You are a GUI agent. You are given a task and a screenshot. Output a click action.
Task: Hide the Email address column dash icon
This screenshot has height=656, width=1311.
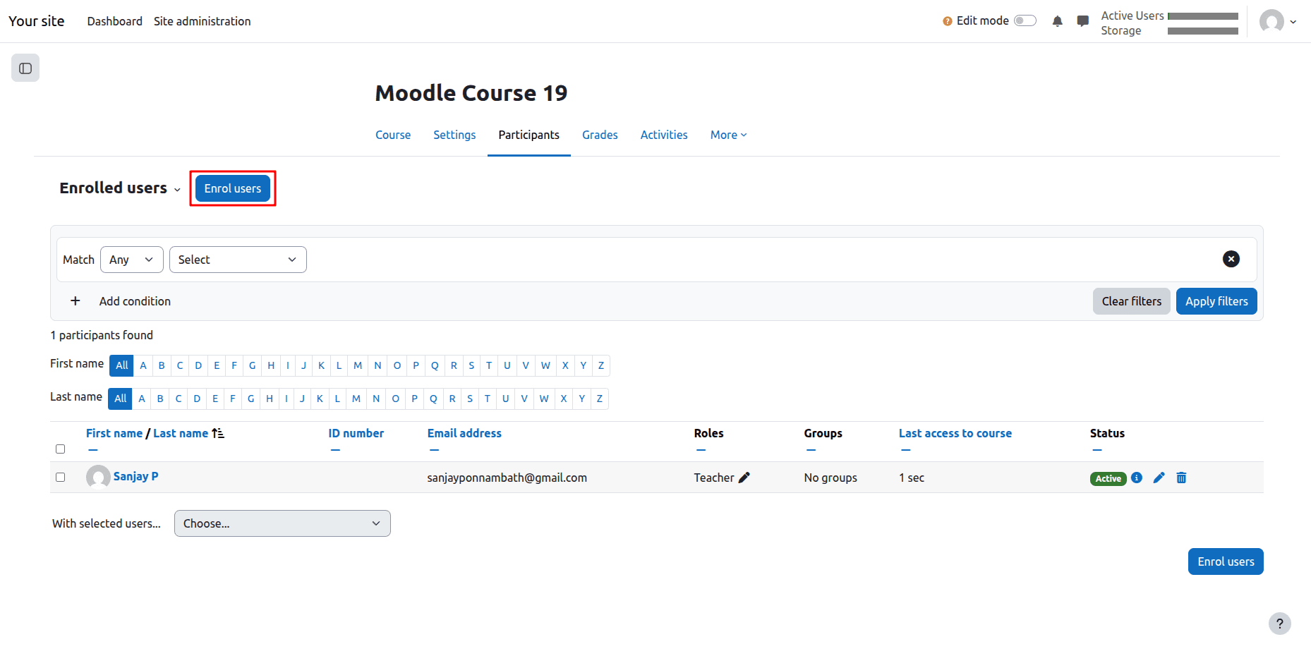tap(434, 450)
